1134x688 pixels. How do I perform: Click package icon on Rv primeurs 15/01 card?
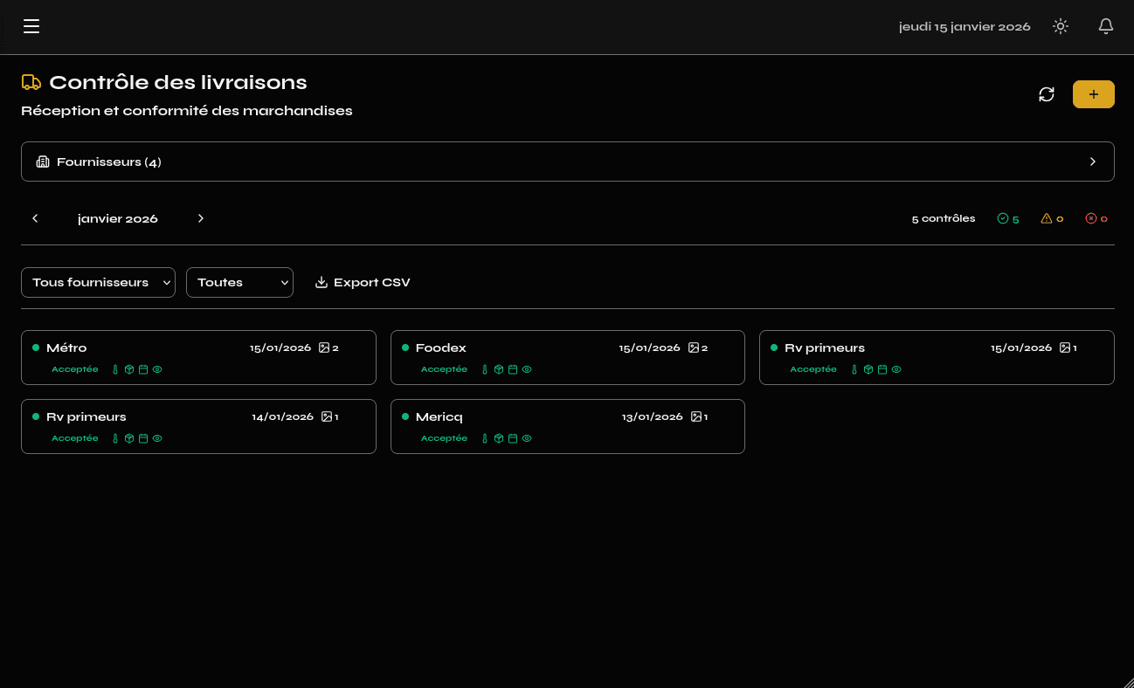868,369
